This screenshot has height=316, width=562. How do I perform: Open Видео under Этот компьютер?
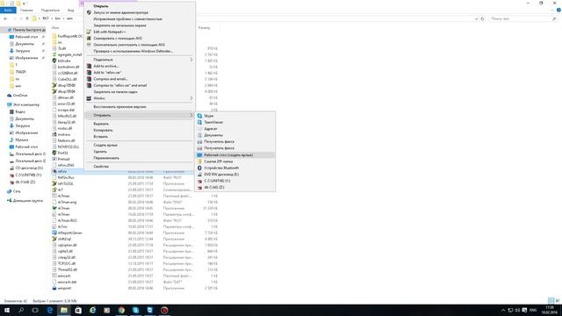pos(20,112)
